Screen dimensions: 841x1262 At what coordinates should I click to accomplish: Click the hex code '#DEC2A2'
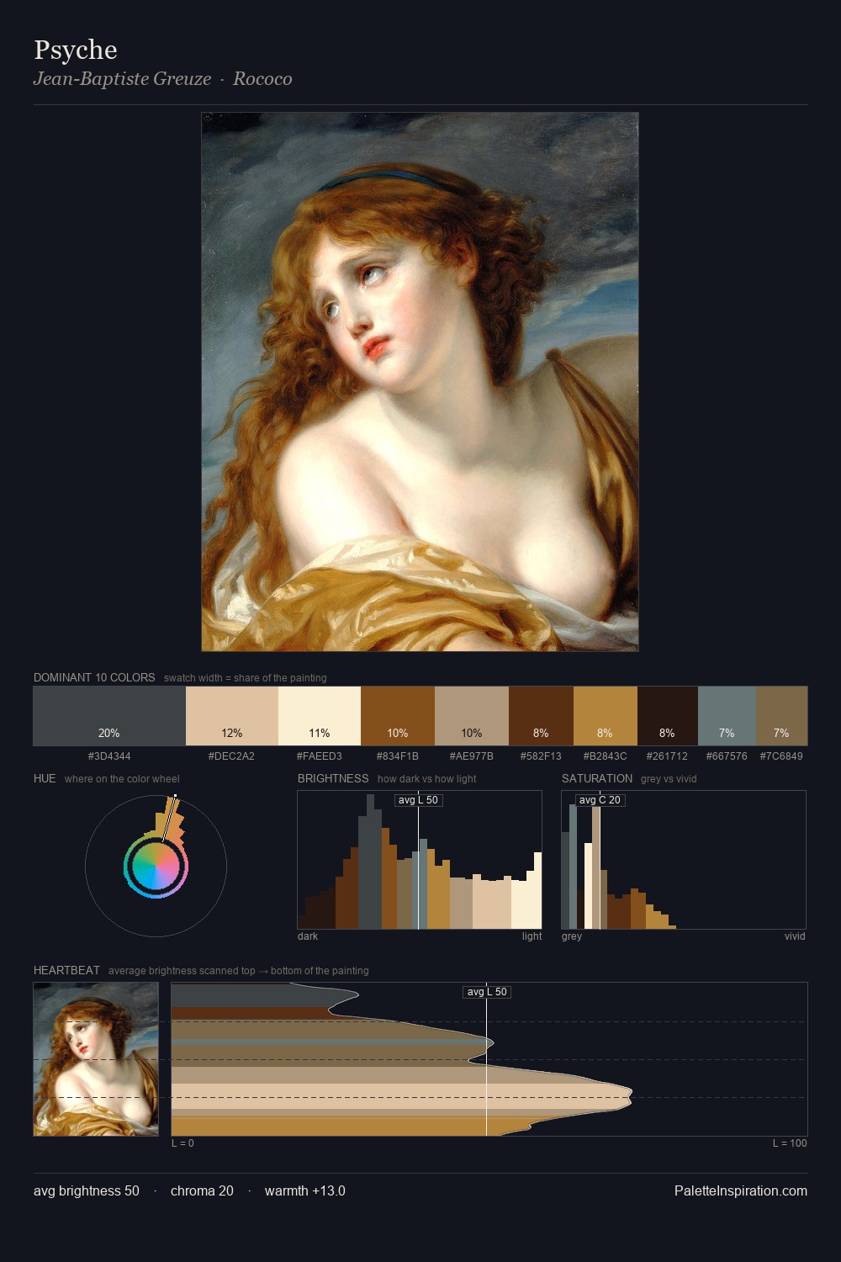pyautogui.click(x=231, y=756)
